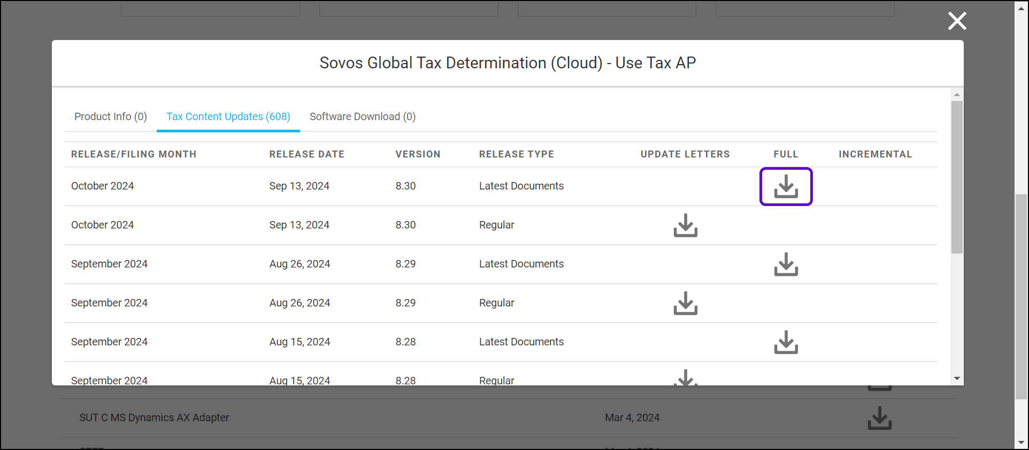This screenshot has height=450, width=1029.
Task: Download full October 2024 Latest Documents
Action: (786, 187)
